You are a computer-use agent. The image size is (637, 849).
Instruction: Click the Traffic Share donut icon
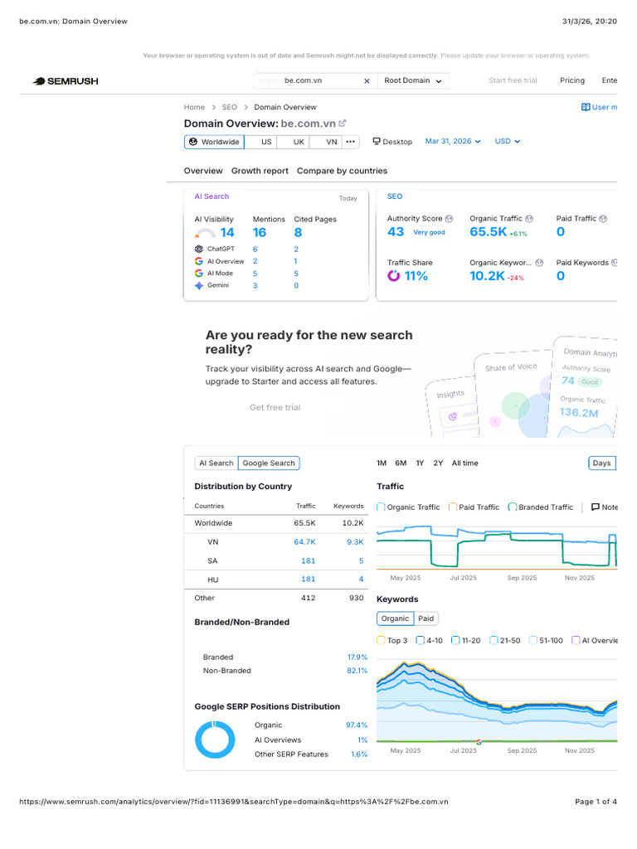[394, 276]
